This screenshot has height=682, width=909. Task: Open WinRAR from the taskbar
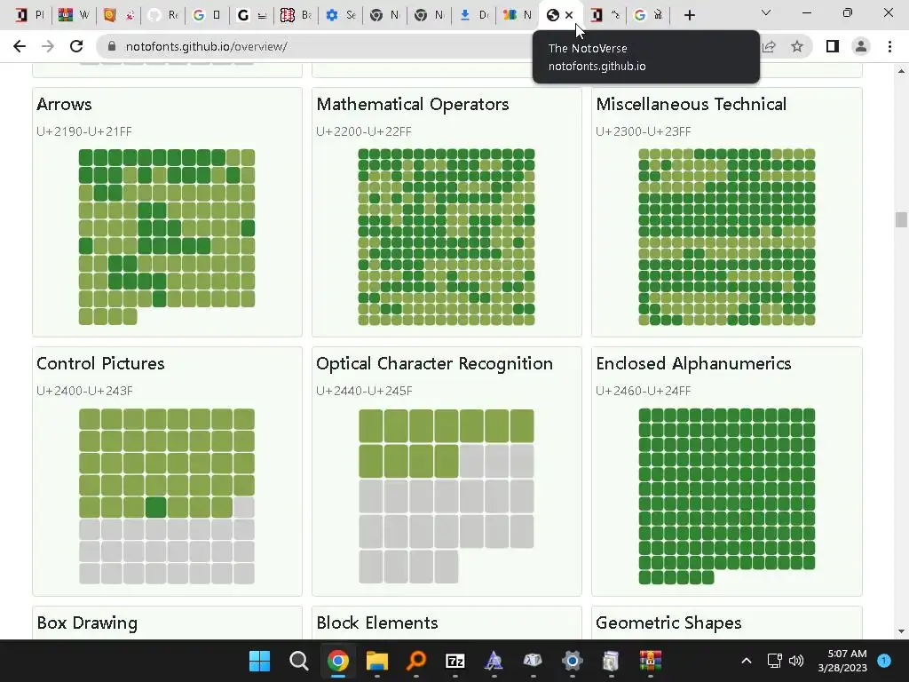point(651,661)
